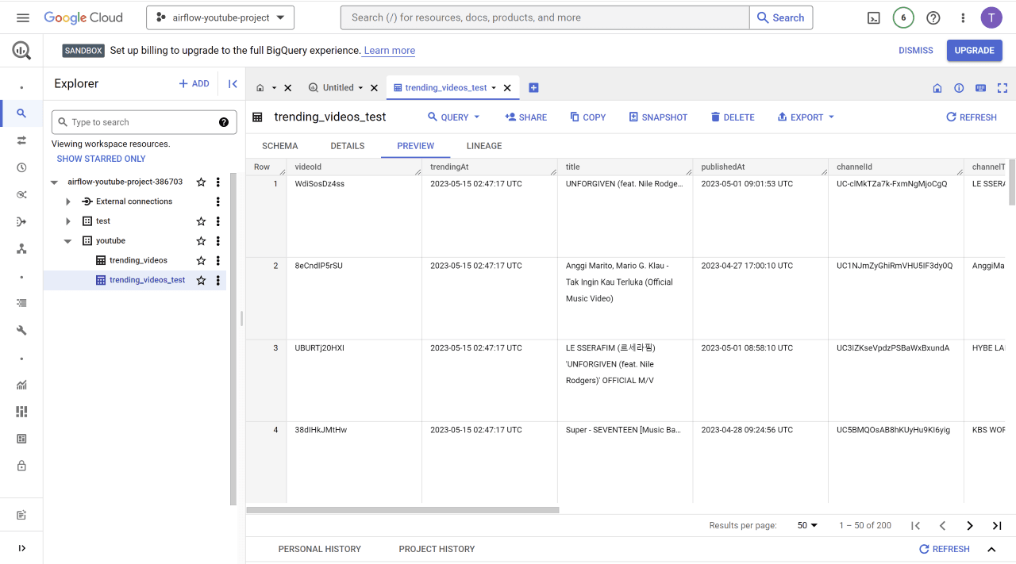1016x564 pixels.
Task: Follow the Learn more link
Action: [389, 51]
